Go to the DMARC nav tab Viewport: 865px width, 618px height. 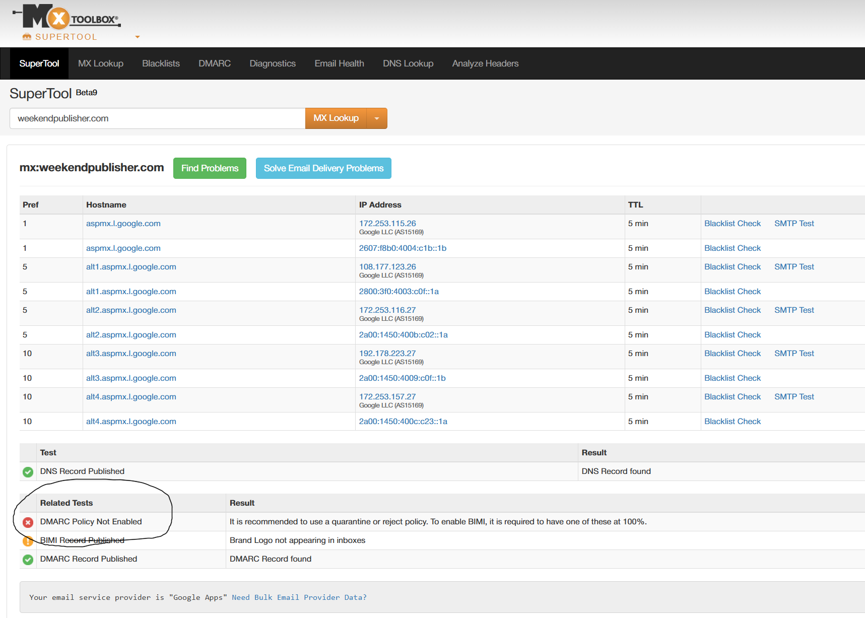pos(215,63)
